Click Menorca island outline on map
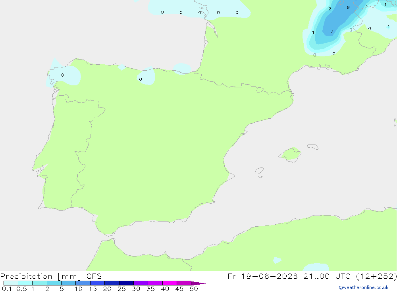The height and width of the screenshot is (291, 397). click(313, 146)
